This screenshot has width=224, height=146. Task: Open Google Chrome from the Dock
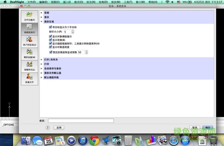click(94, 140)
